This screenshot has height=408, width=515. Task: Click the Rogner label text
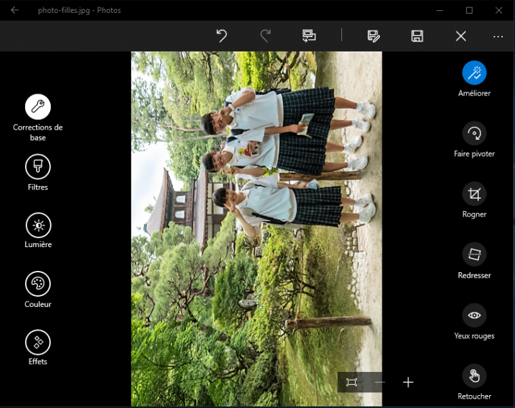click(x=474, y=215)
